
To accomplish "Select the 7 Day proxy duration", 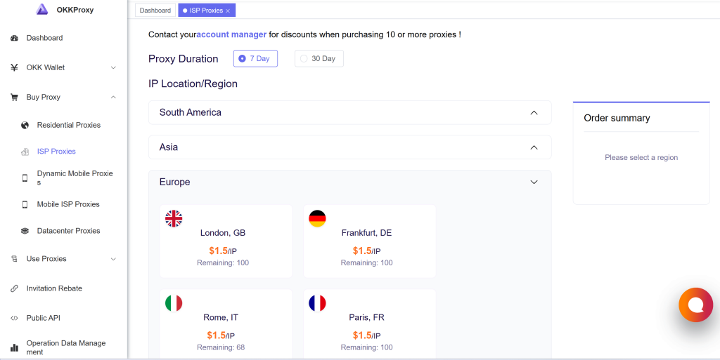I will click(255, 59).
